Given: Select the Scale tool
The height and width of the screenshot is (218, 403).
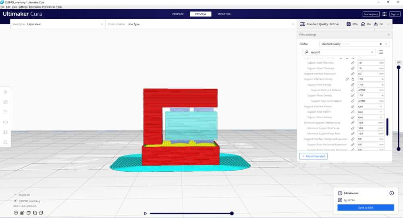Looking at the screenshot, I should point(6,102).
